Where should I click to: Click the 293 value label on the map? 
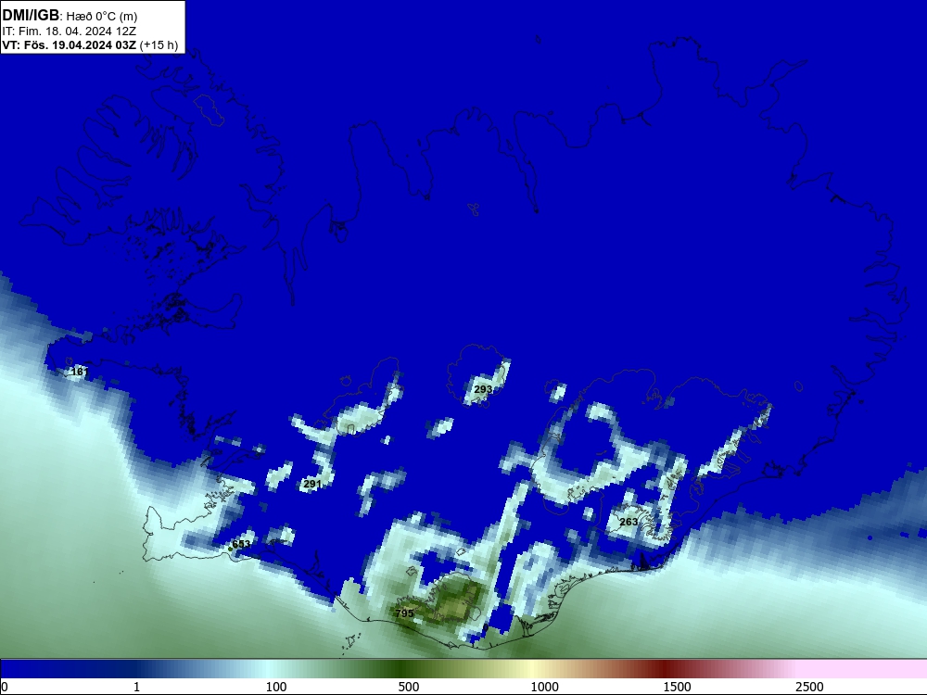point(483,389)
